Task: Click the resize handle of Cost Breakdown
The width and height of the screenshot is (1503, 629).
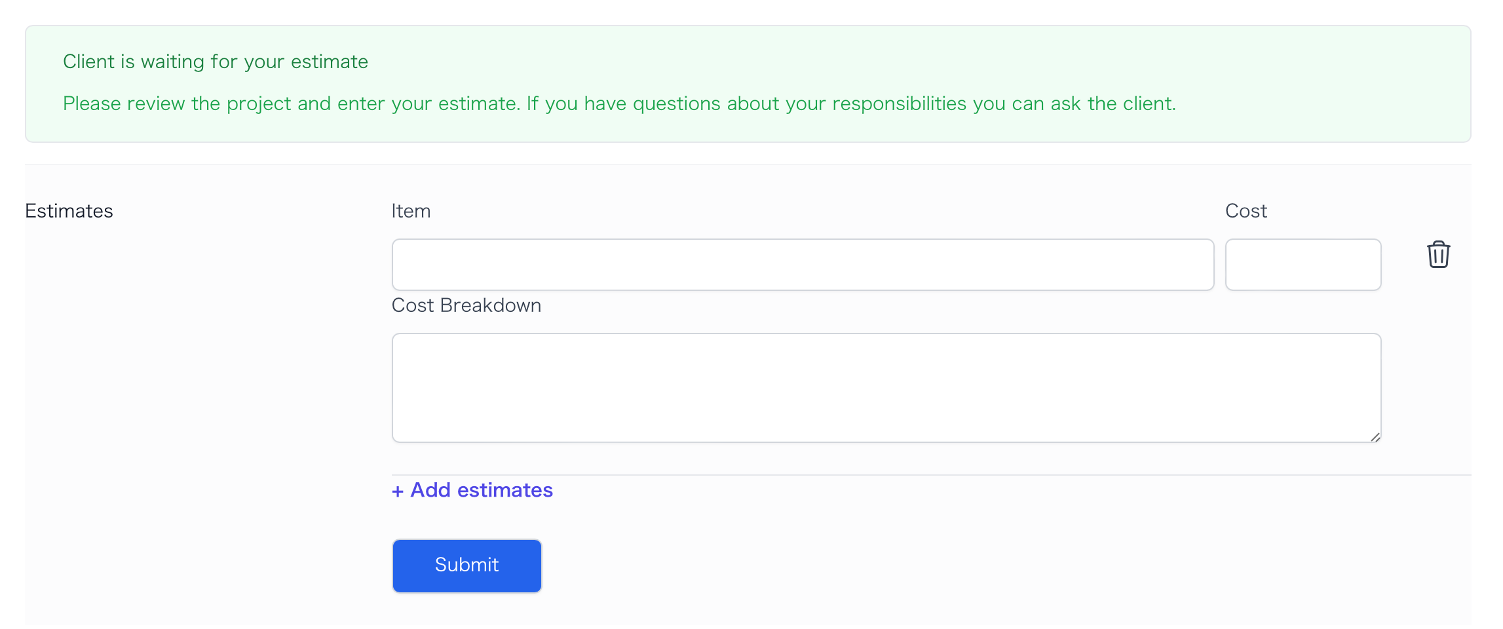Action: 1376,436
